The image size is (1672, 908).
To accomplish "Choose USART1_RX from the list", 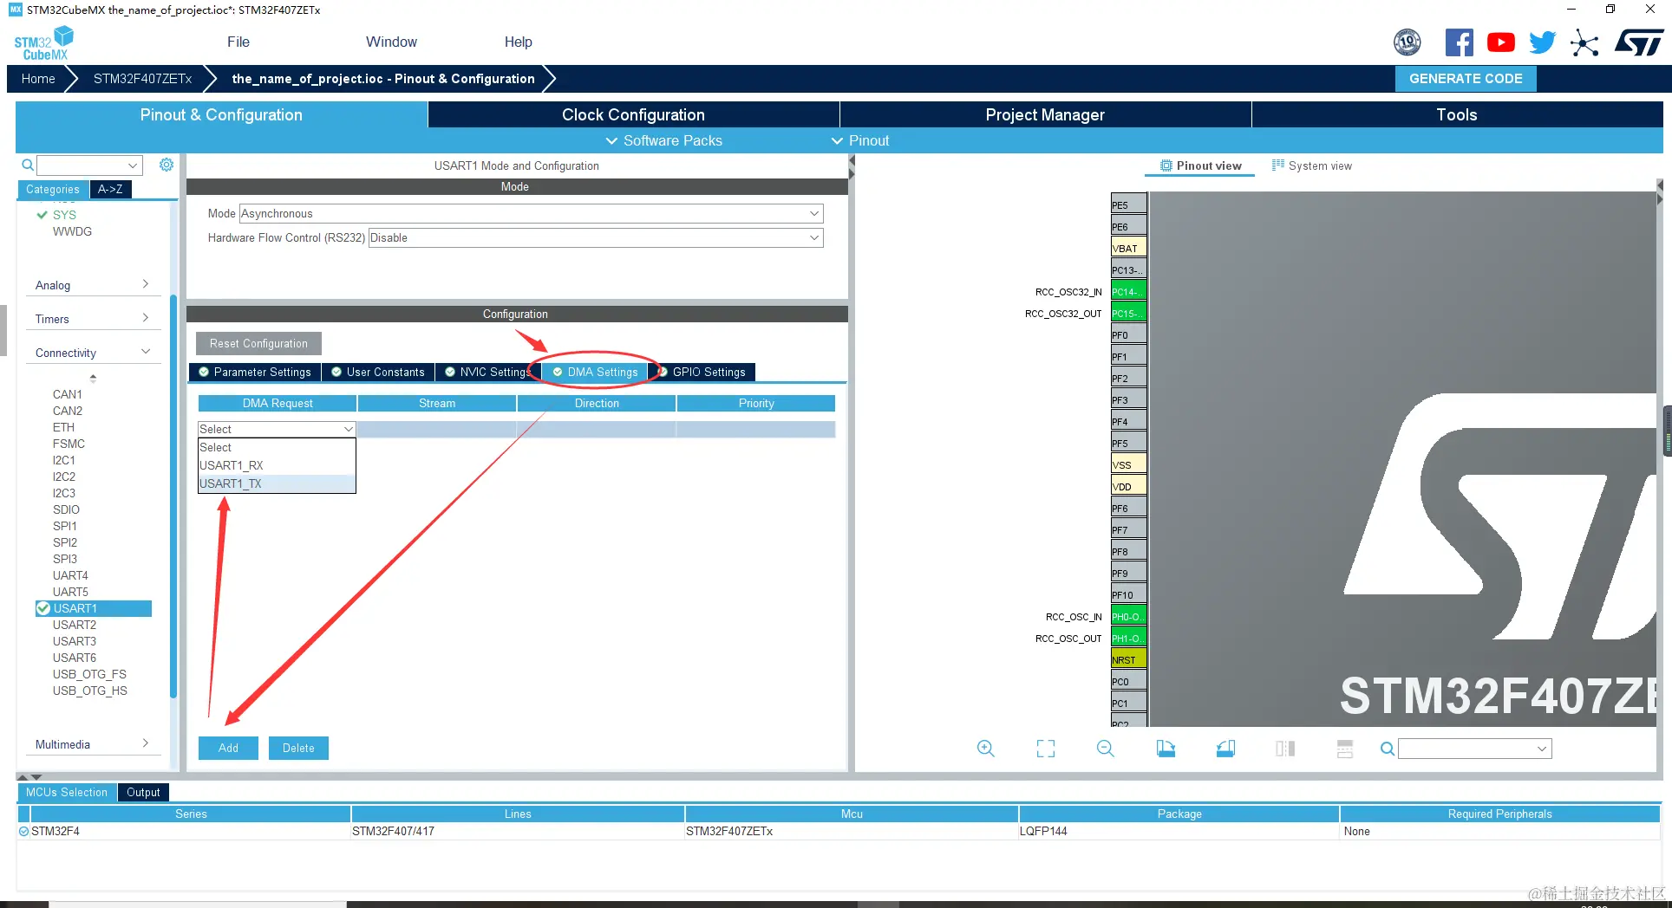I will coord(277,465).
